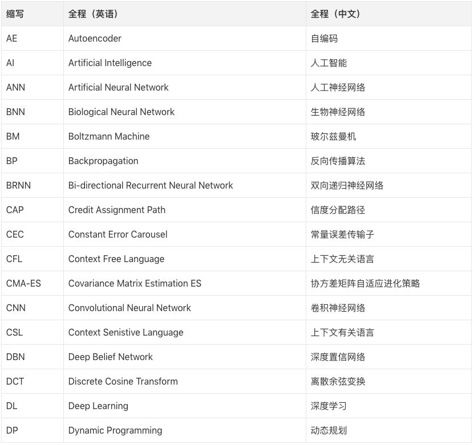
Task: Select Boltzmann Machine text
Action: point(109,136)
